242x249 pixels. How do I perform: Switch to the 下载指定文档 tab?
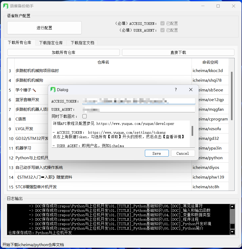pos(82,43)
